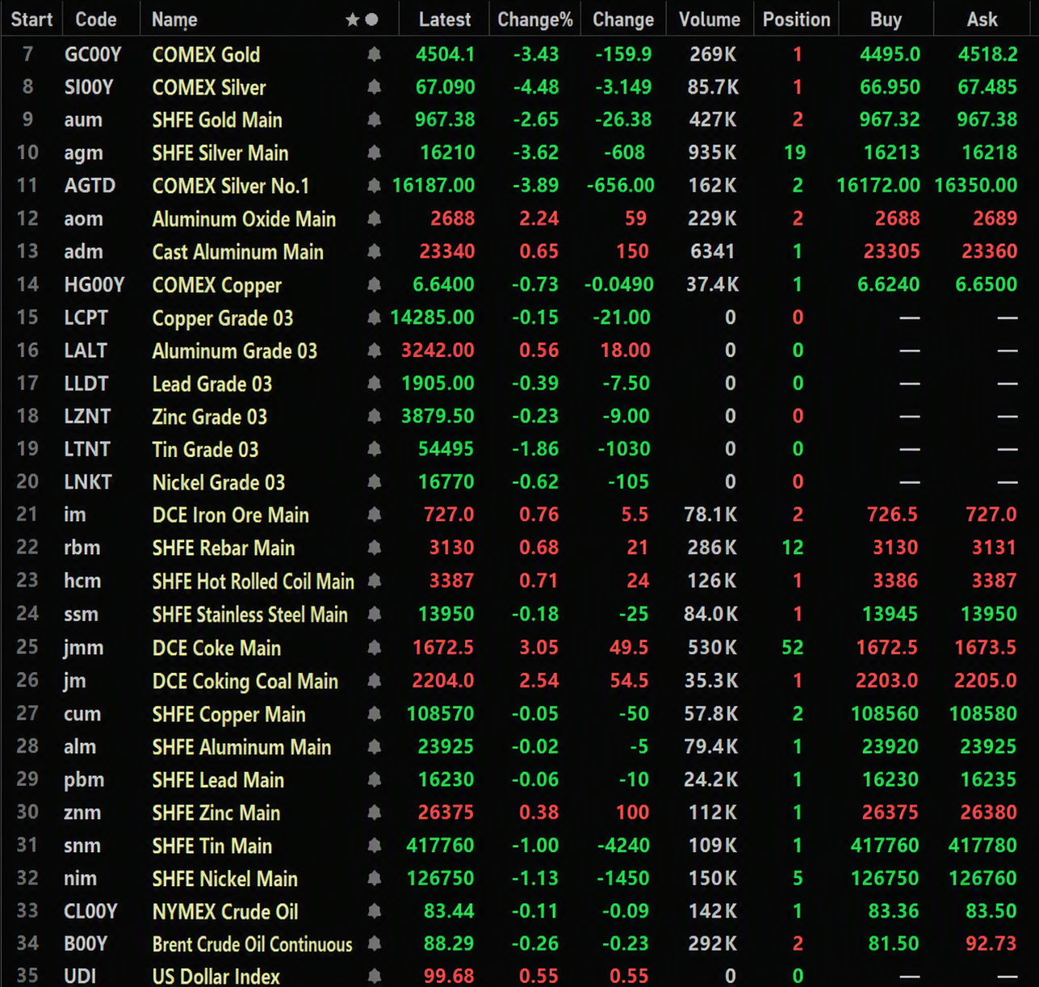Set an alert bell for COMEX Gold
The image size is (1039, 987).
point(374,55)
